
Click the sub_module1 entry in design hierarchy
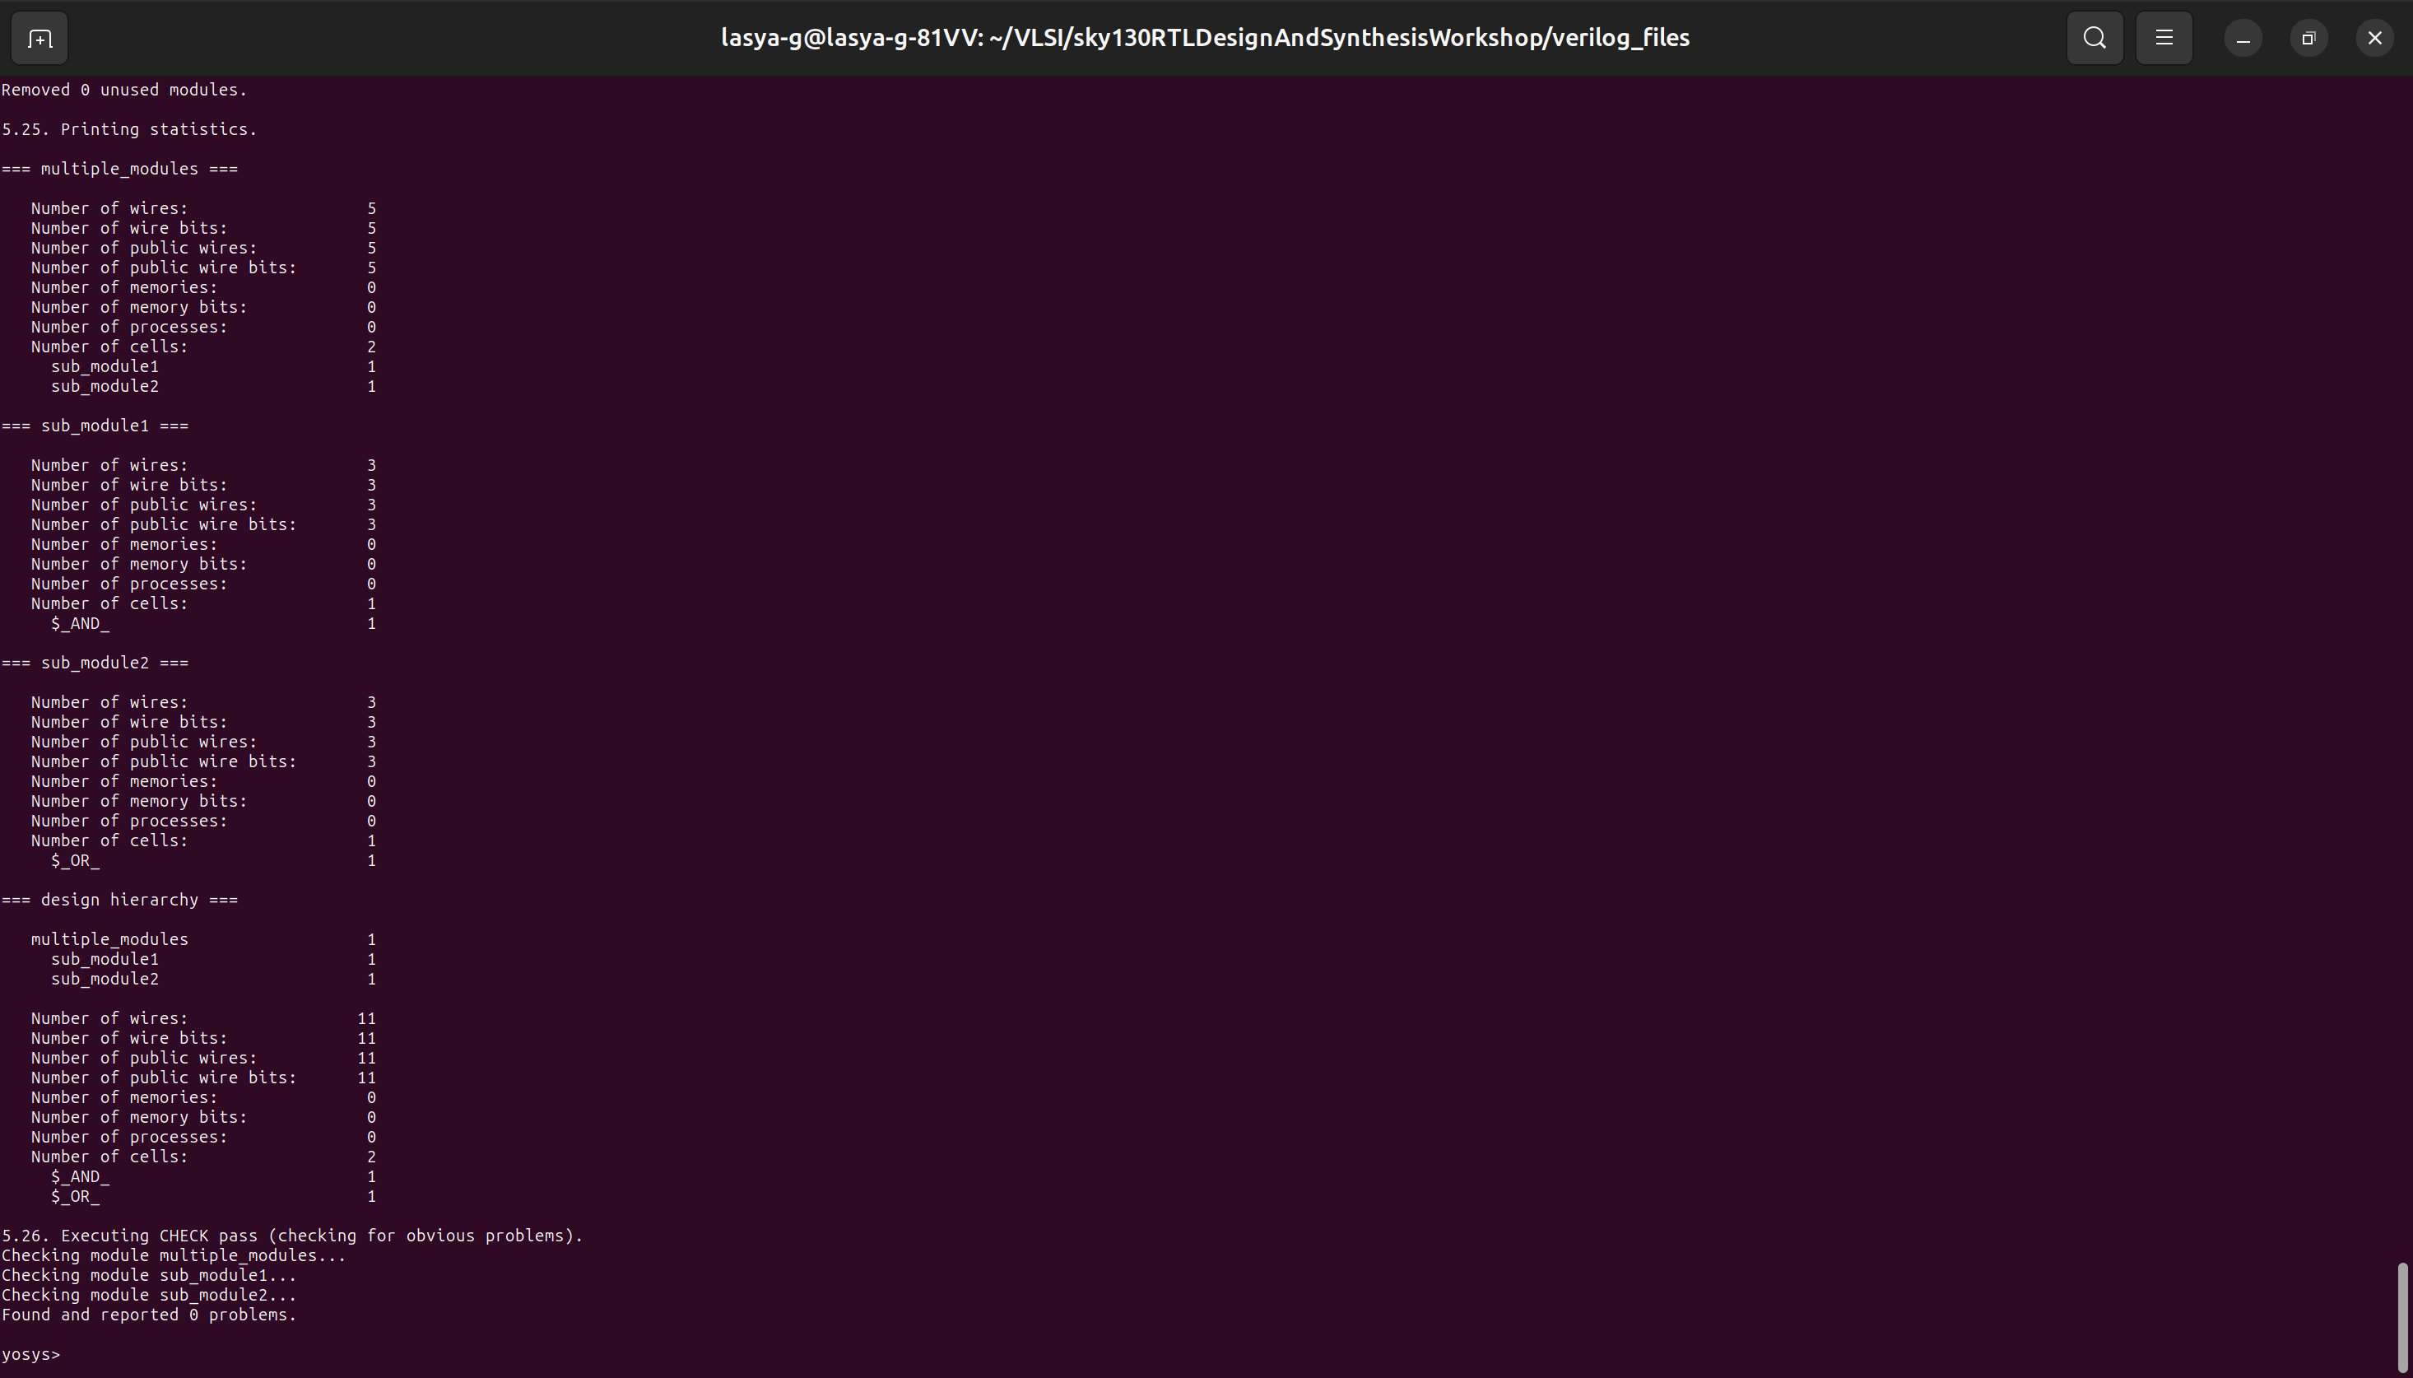(104, 959)
